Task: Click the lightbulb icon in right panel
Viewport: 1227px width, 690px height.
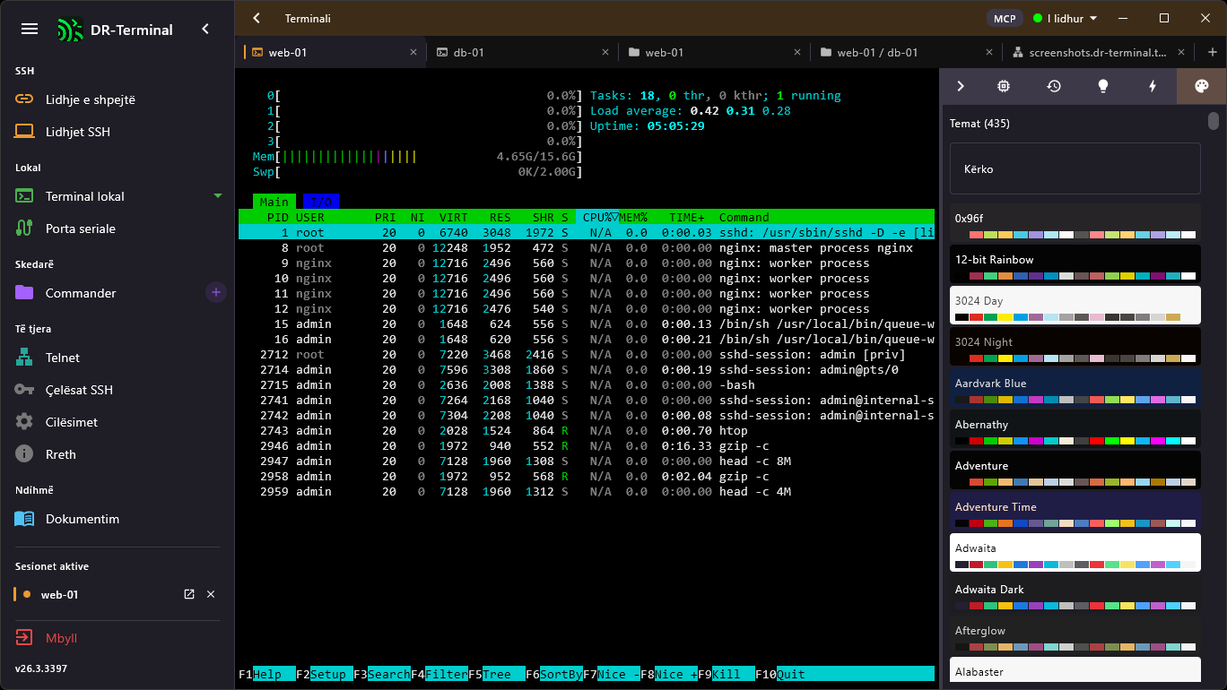Action: click(x=1103, y=86)
